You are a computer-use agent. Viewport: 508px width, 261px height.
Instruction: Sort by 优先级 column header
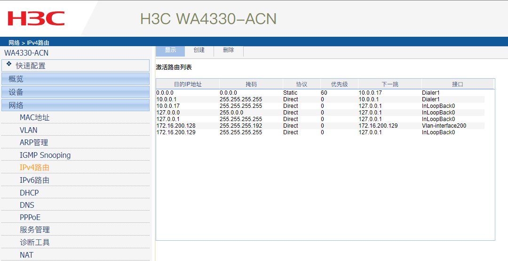click(339, 84)
